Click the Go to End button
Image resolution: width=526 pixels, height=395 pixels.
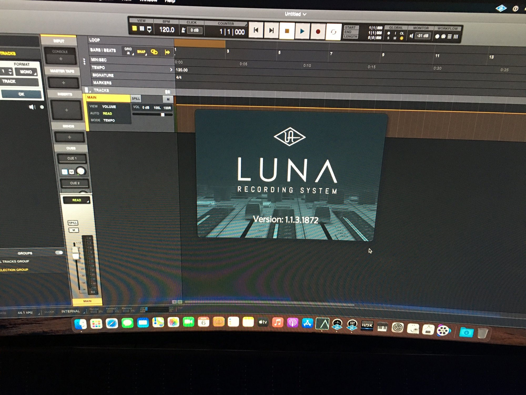271,31
